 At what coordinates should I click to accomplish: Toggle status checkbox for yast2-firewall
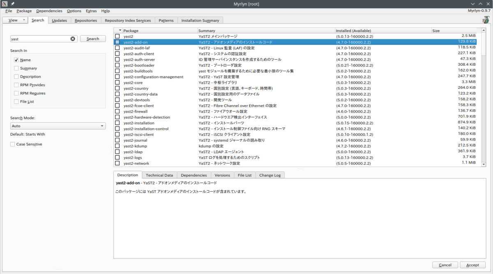tap(117, 111)
